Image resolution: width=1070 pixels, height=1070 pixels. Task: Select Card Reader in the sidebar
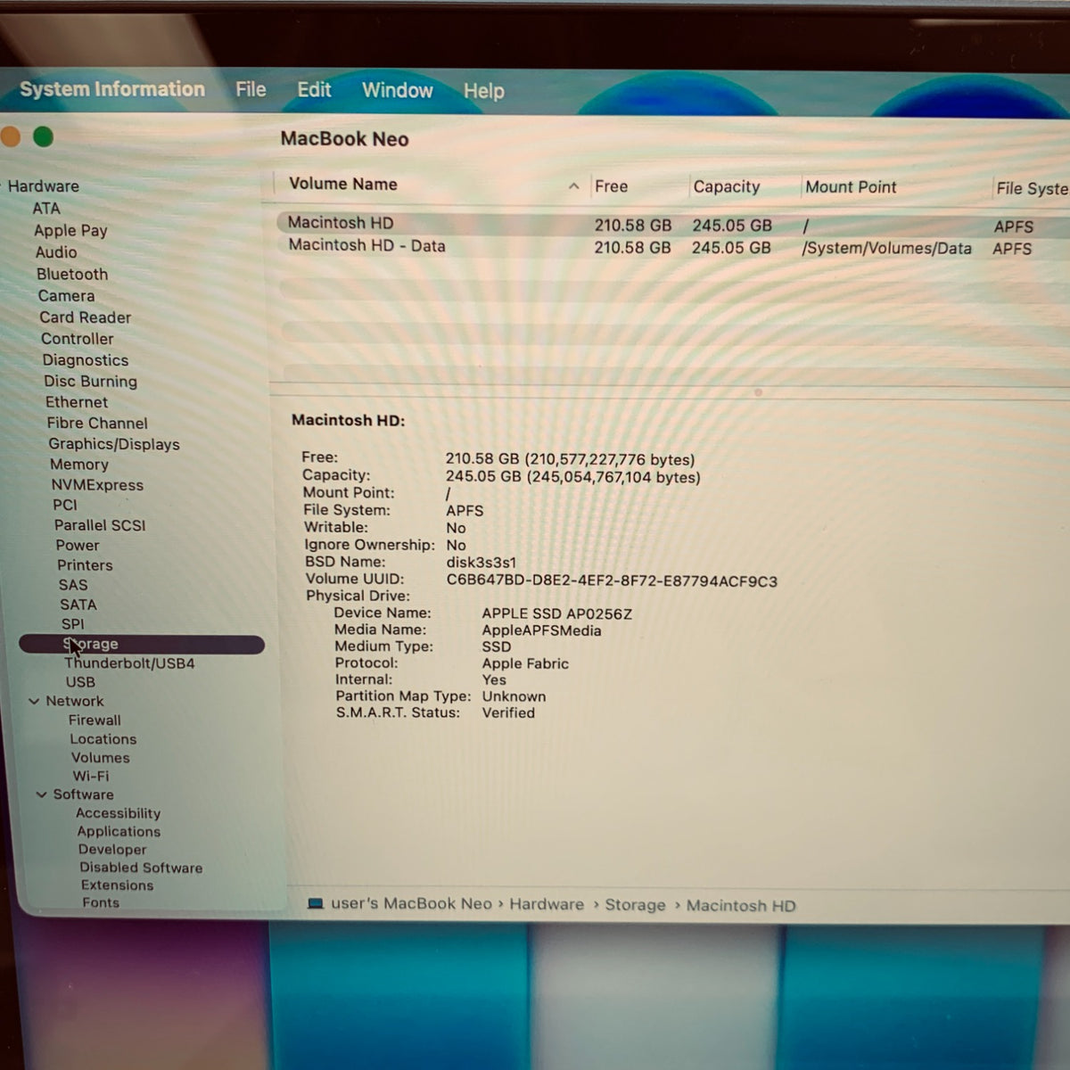[x=86, y=317]
